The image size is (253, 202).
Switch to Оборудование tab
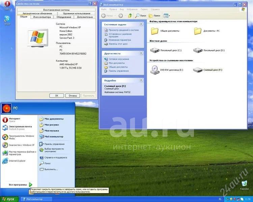pos(64,17)
